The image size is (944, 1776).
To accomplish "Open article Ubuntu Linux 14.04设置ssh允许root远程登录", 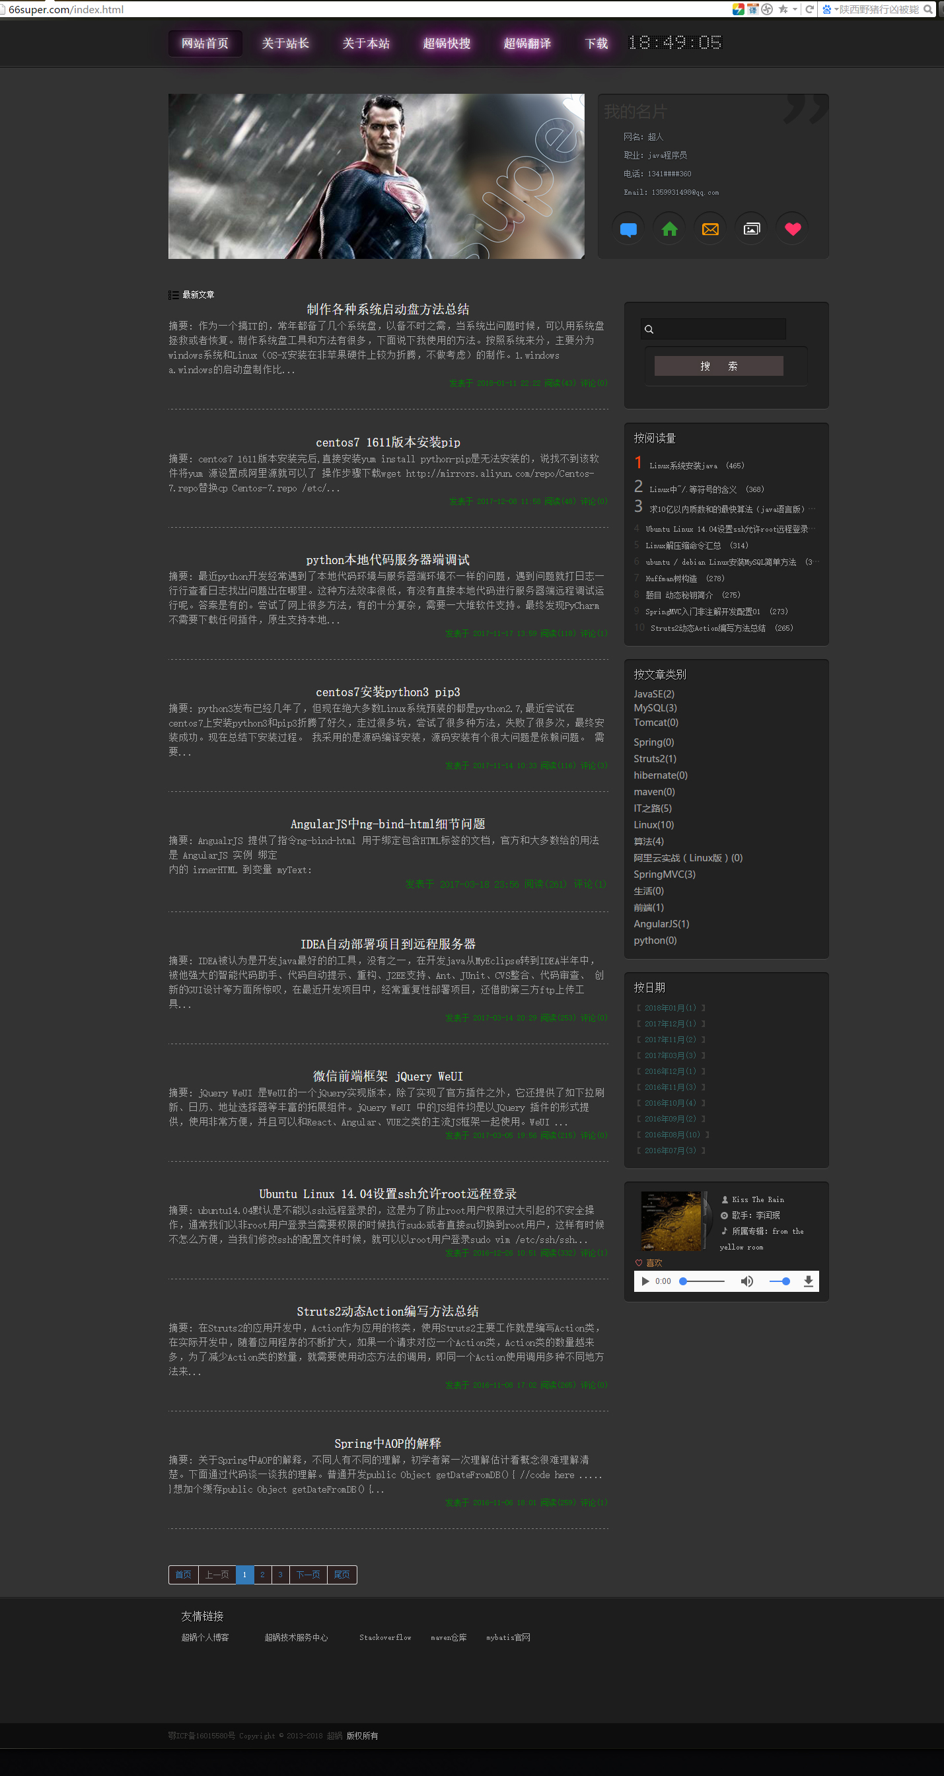I will (x=388, y=1194).
